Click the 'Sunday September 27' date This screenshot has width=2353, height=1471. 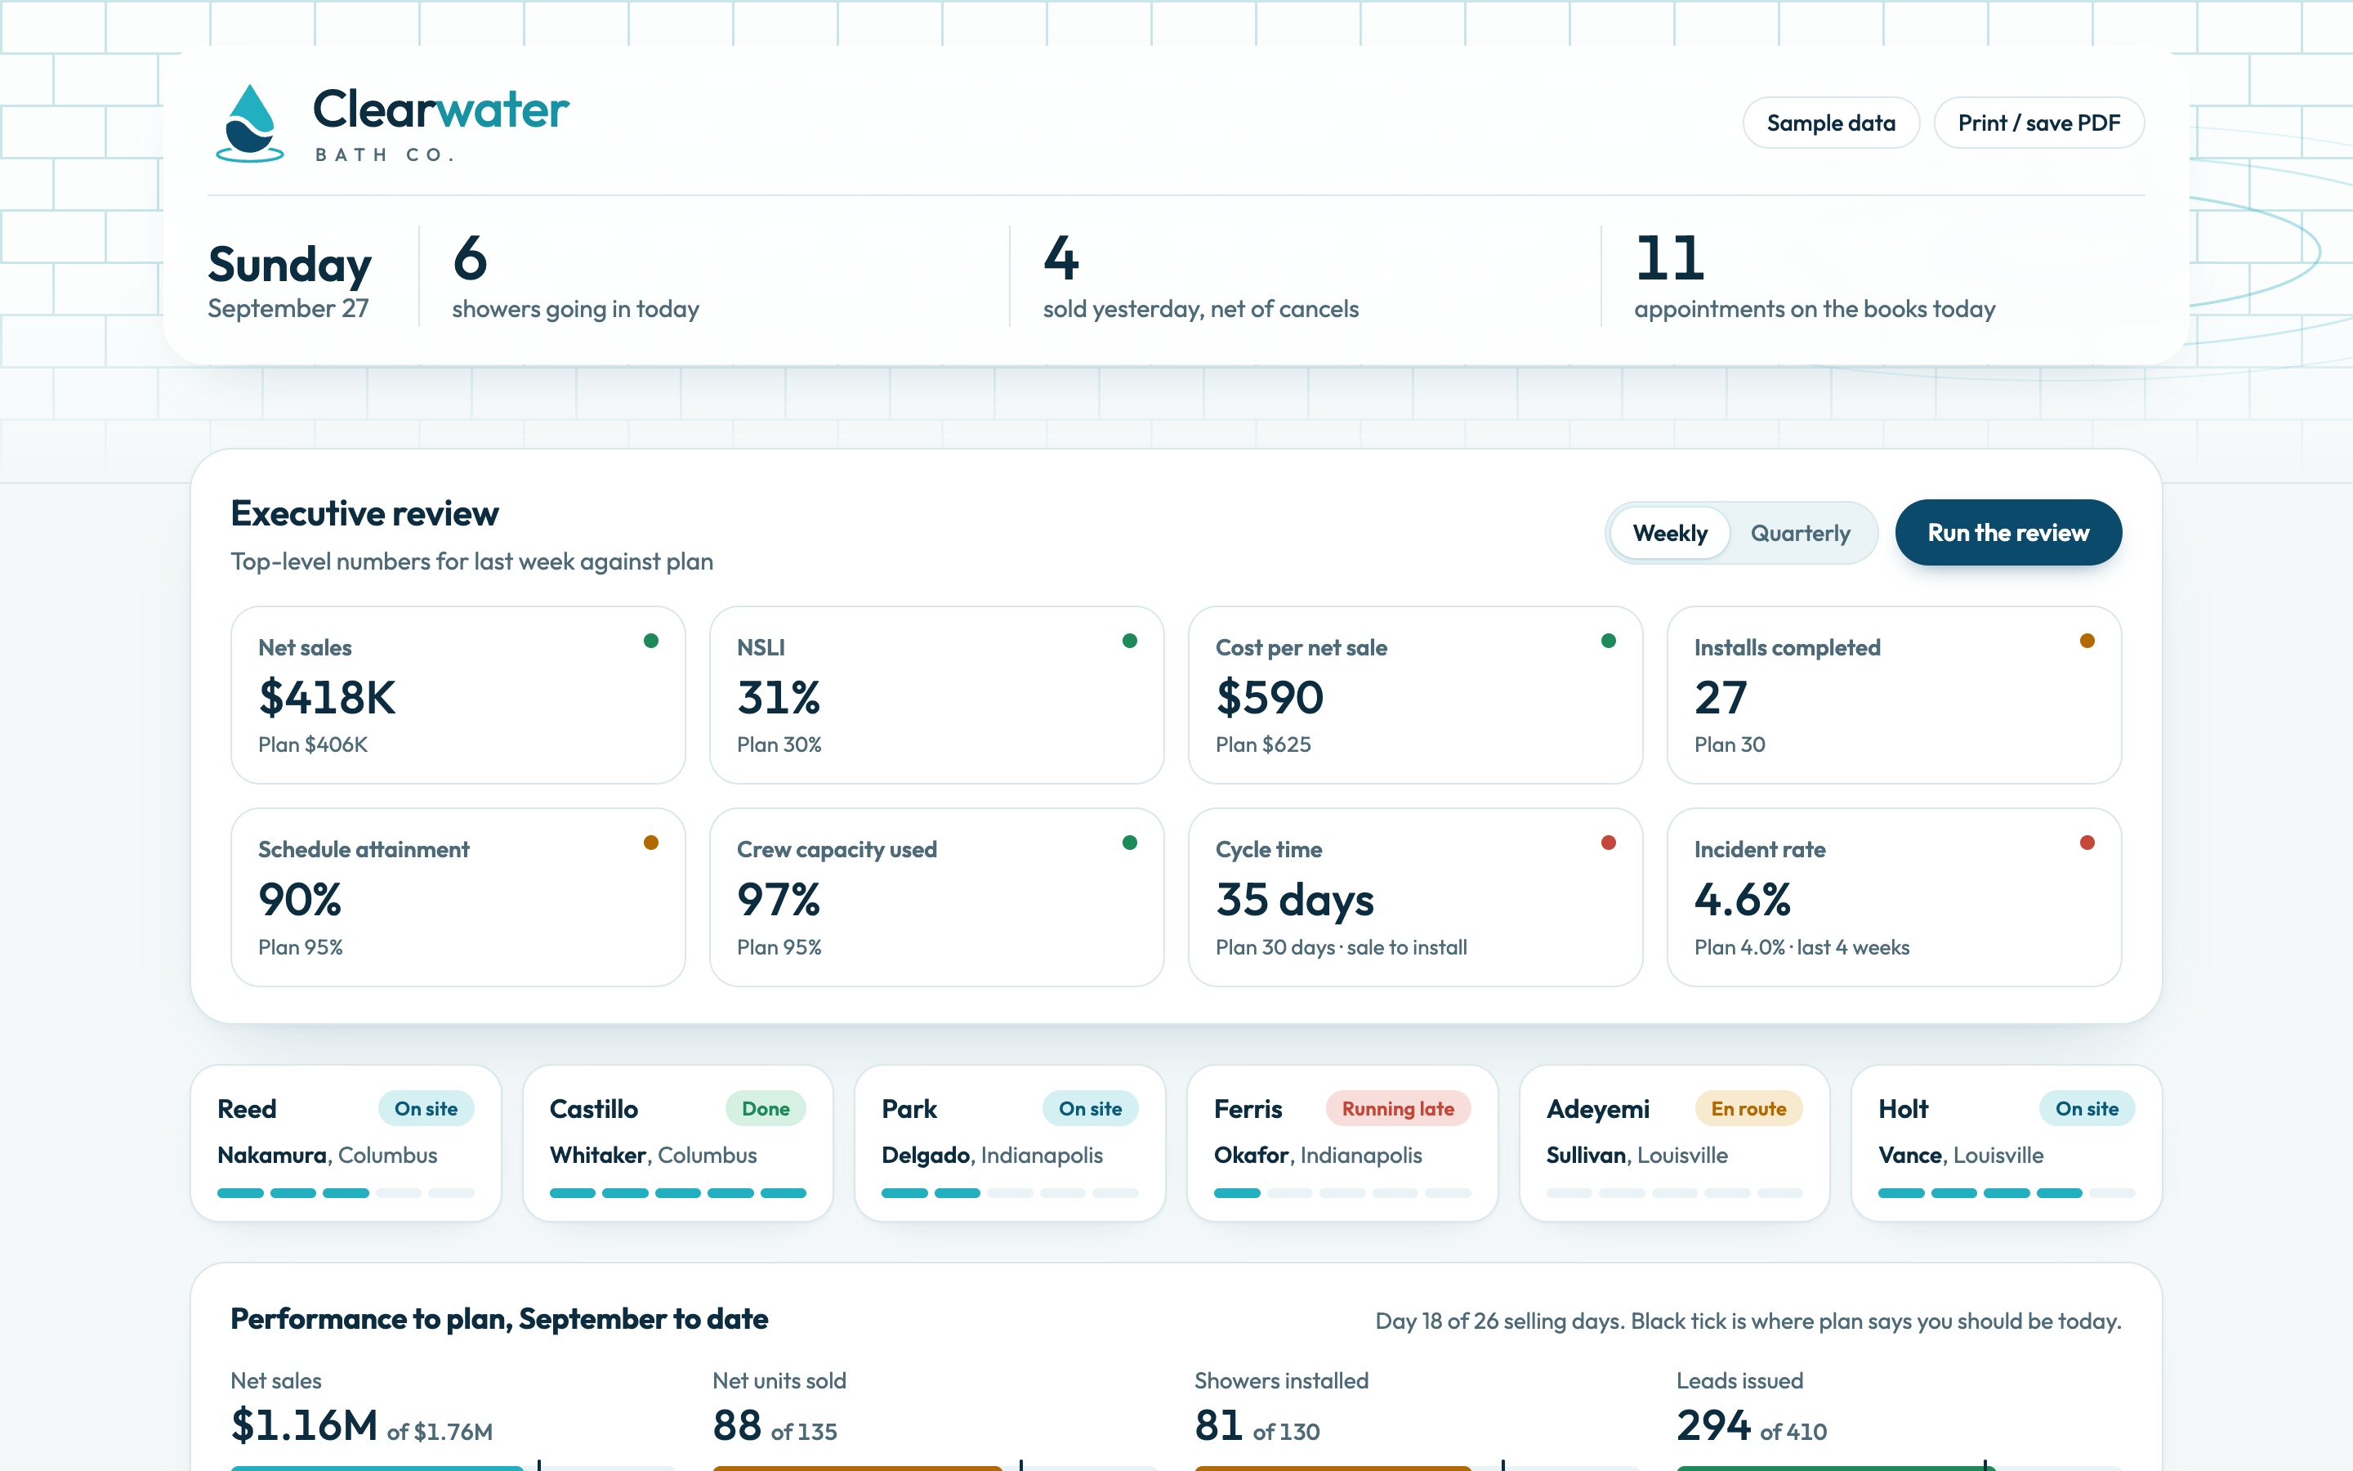coord(290,281)
